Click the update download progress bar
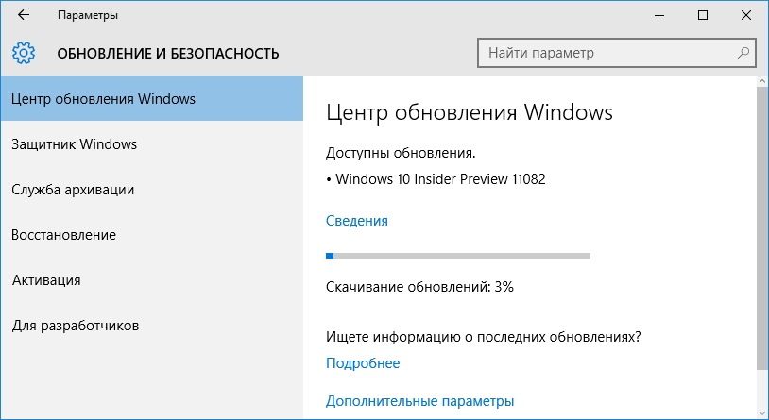The height and width of the screenshot is (420, 769). click(458, 256)
